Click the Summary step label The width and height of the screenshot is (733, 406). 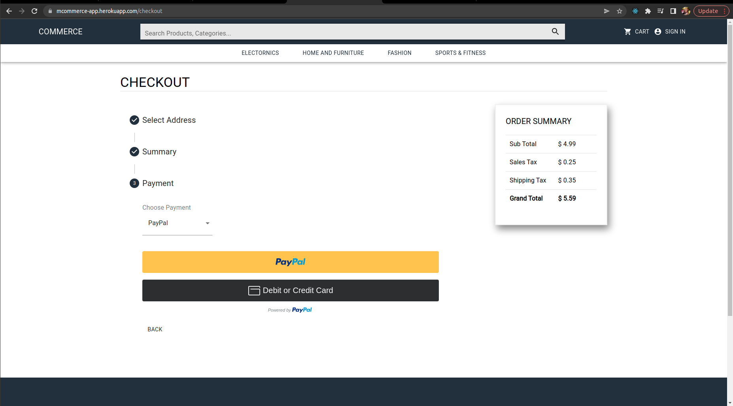coord(159,152)
